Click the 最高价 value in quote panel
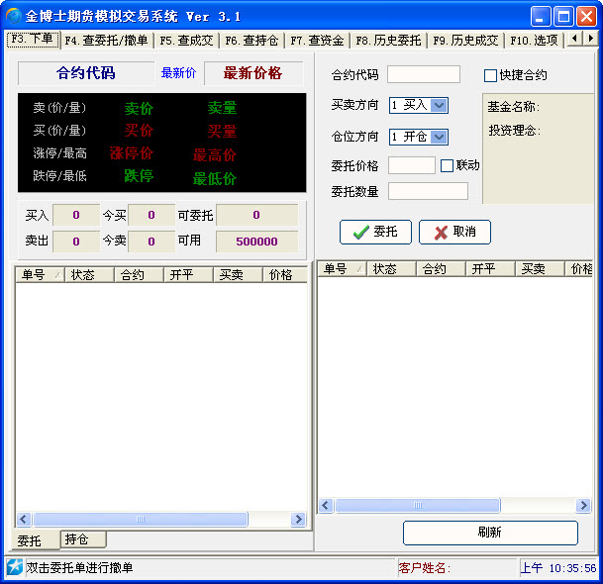This screenshot has width=603, height=584. (215, 155)
